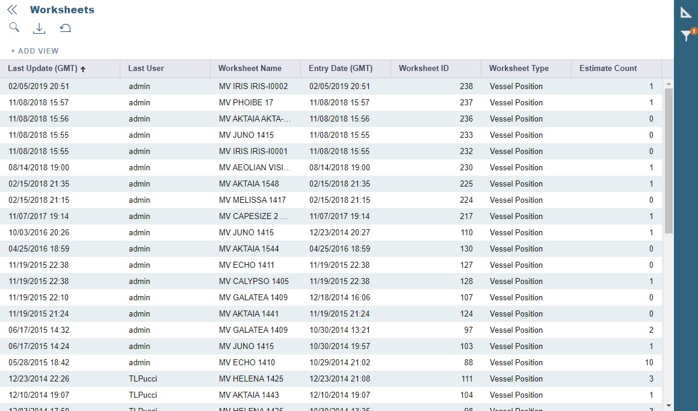Sort by Worksheet Type column header
The width and height of the screenshot is (698, 411).
point(519,69)
